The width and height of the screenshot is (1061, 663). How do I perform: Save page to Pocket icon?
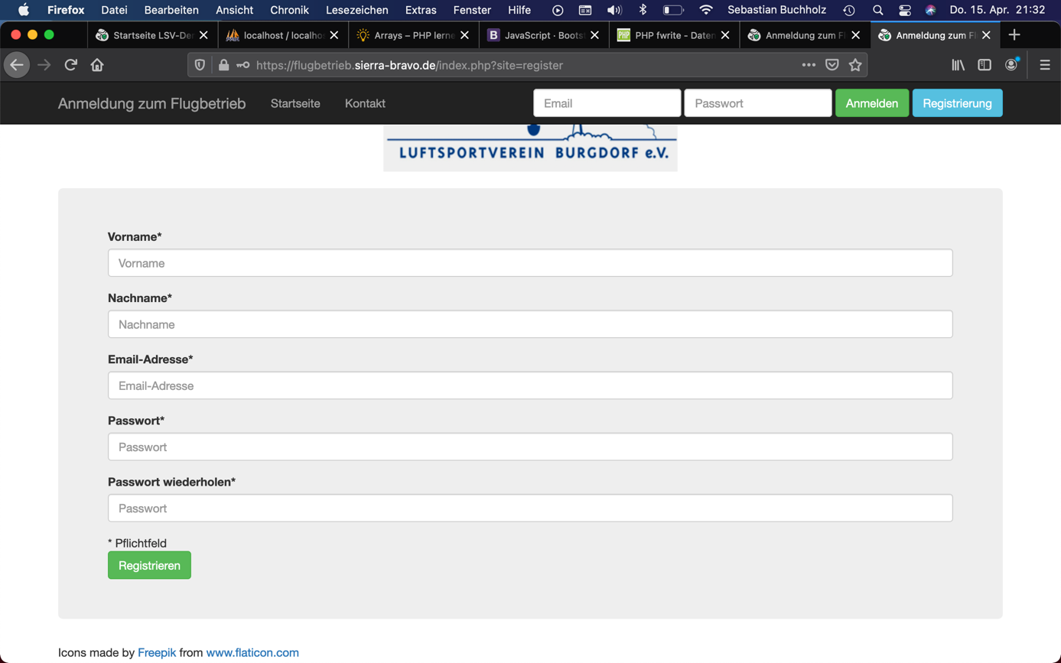click(832, 65)
